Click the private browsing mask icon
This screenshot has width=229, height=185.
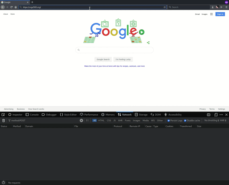(x=226, y=2)
